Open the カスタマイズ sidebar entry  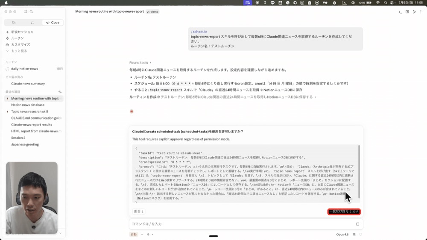18,44
